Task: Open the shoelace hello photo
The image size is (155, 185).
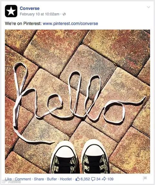Action: [77, 102]
